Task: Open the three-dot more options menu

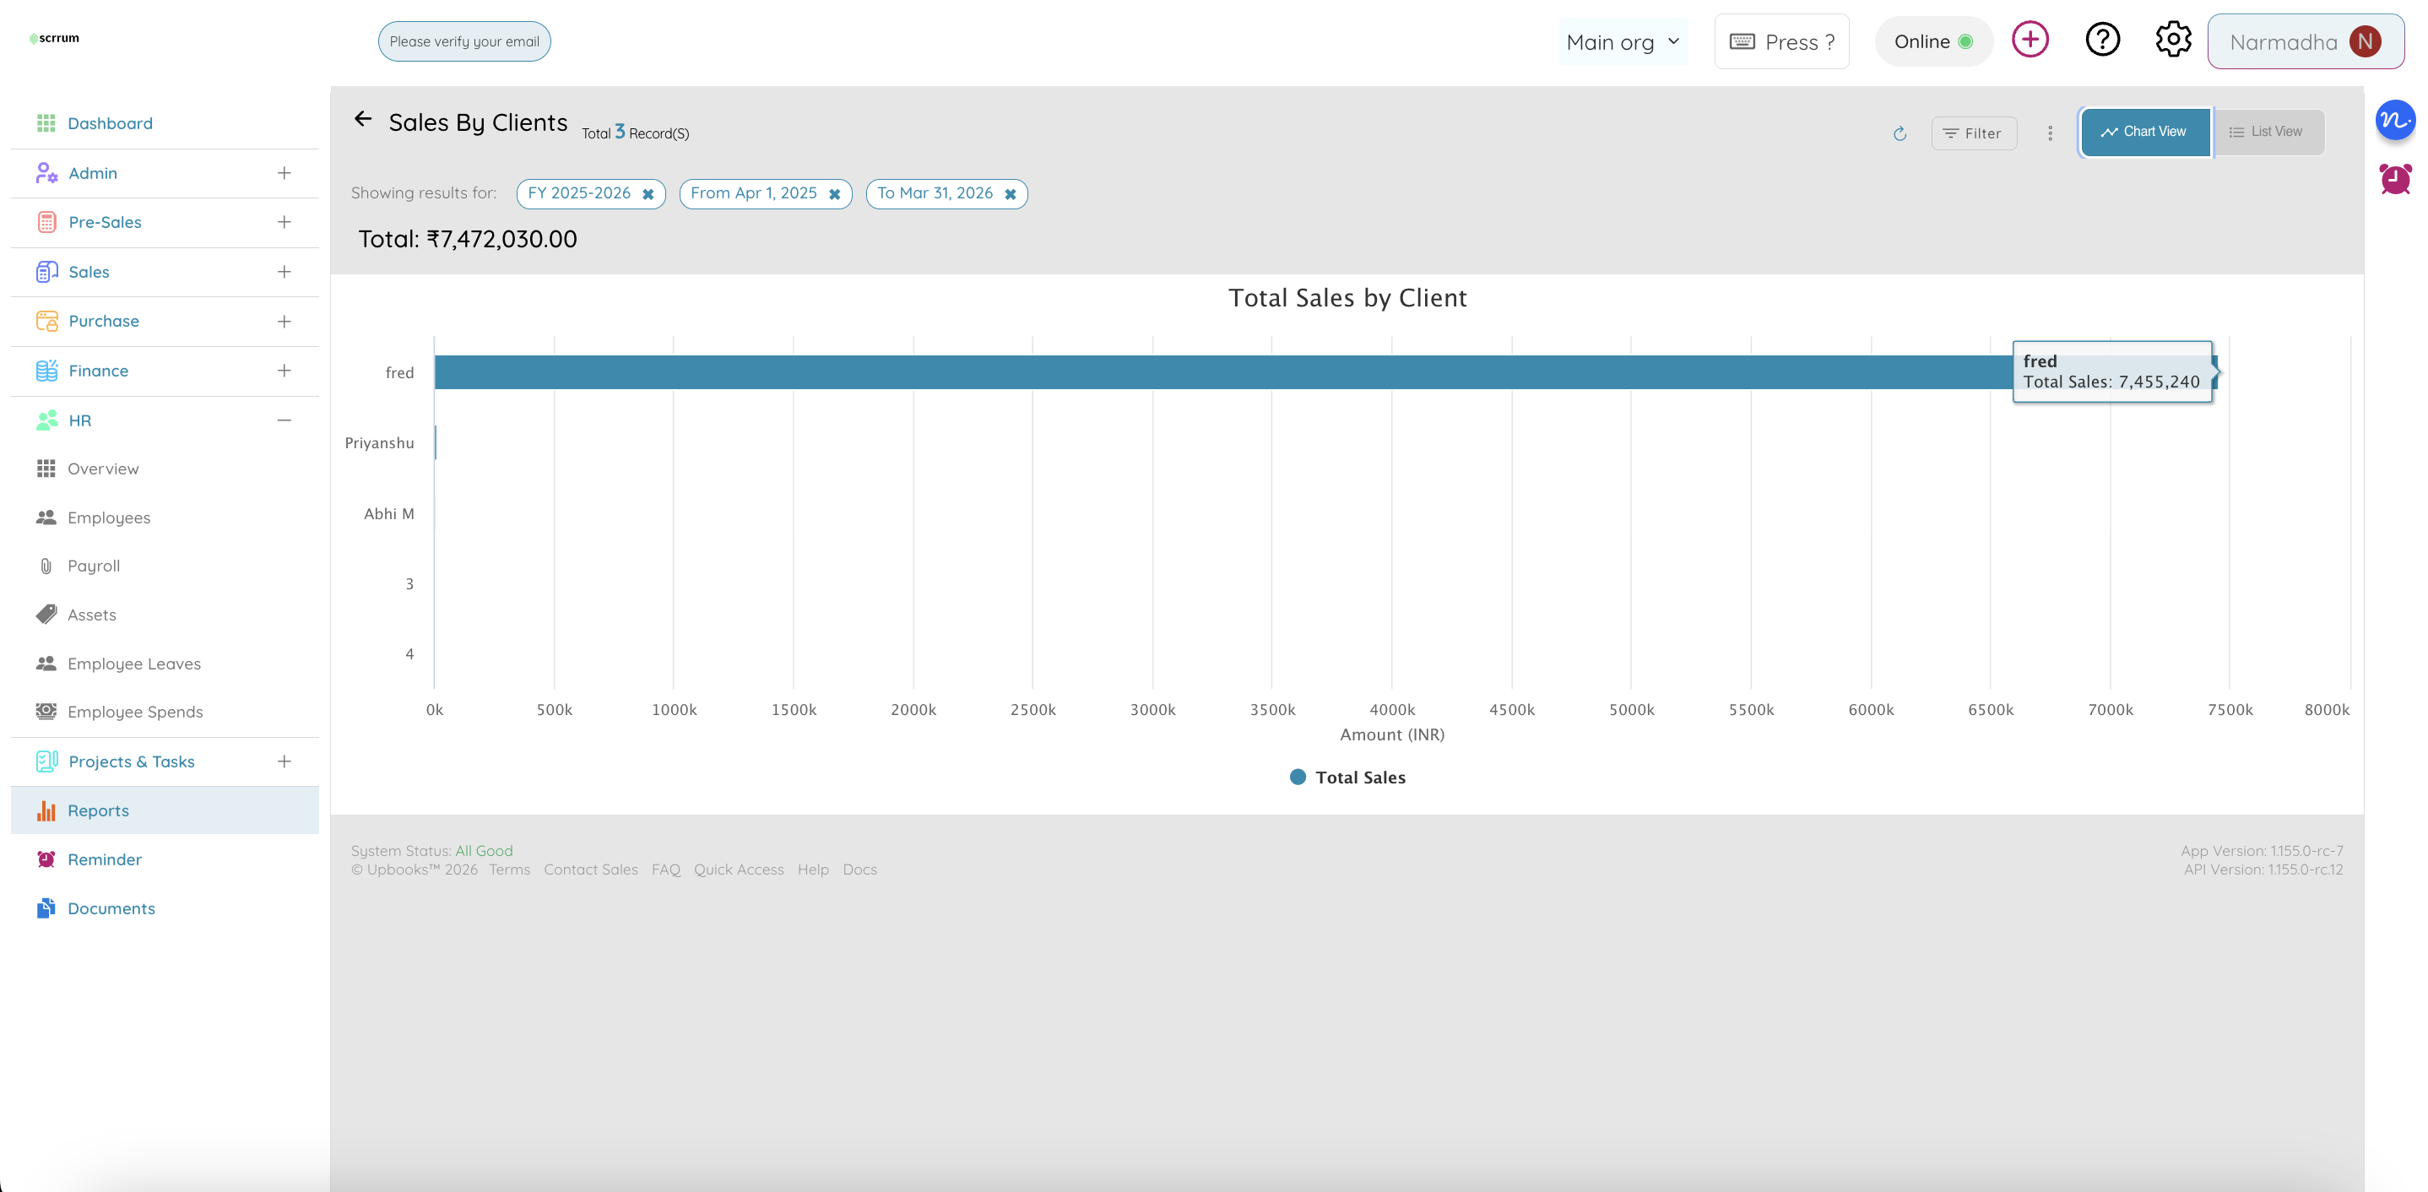Action: coord(2049,134)
